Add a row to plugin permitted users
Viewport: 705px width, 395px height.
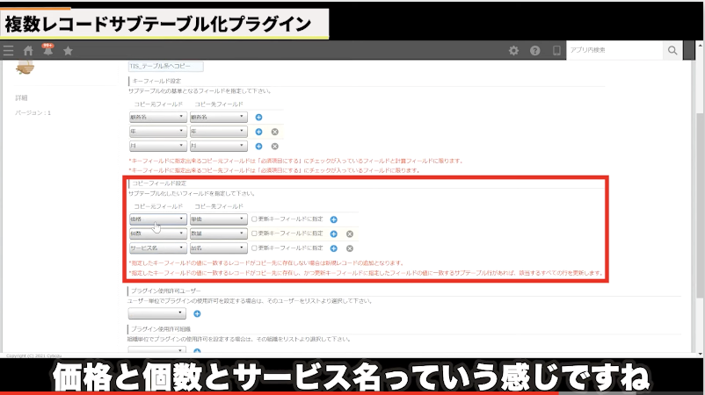(197, 312)
